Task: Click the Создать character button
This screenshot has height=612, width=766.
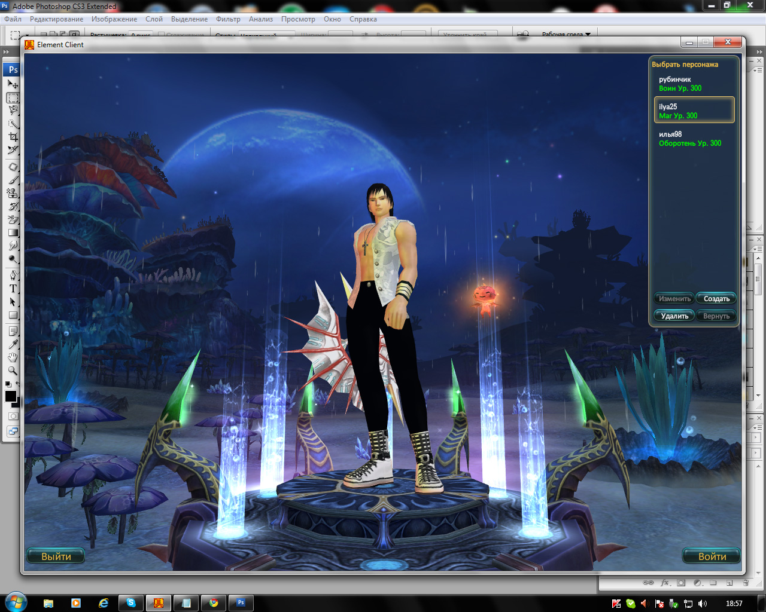Action: [x=716, y=299]
